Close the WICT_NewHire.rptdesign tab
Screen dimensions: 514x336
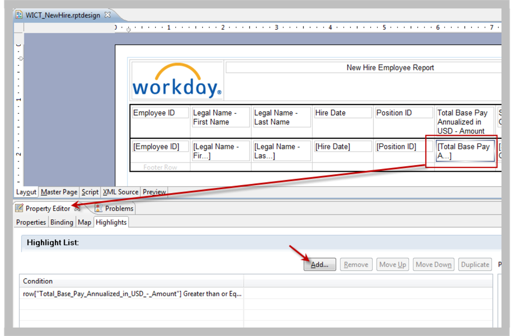108,15
